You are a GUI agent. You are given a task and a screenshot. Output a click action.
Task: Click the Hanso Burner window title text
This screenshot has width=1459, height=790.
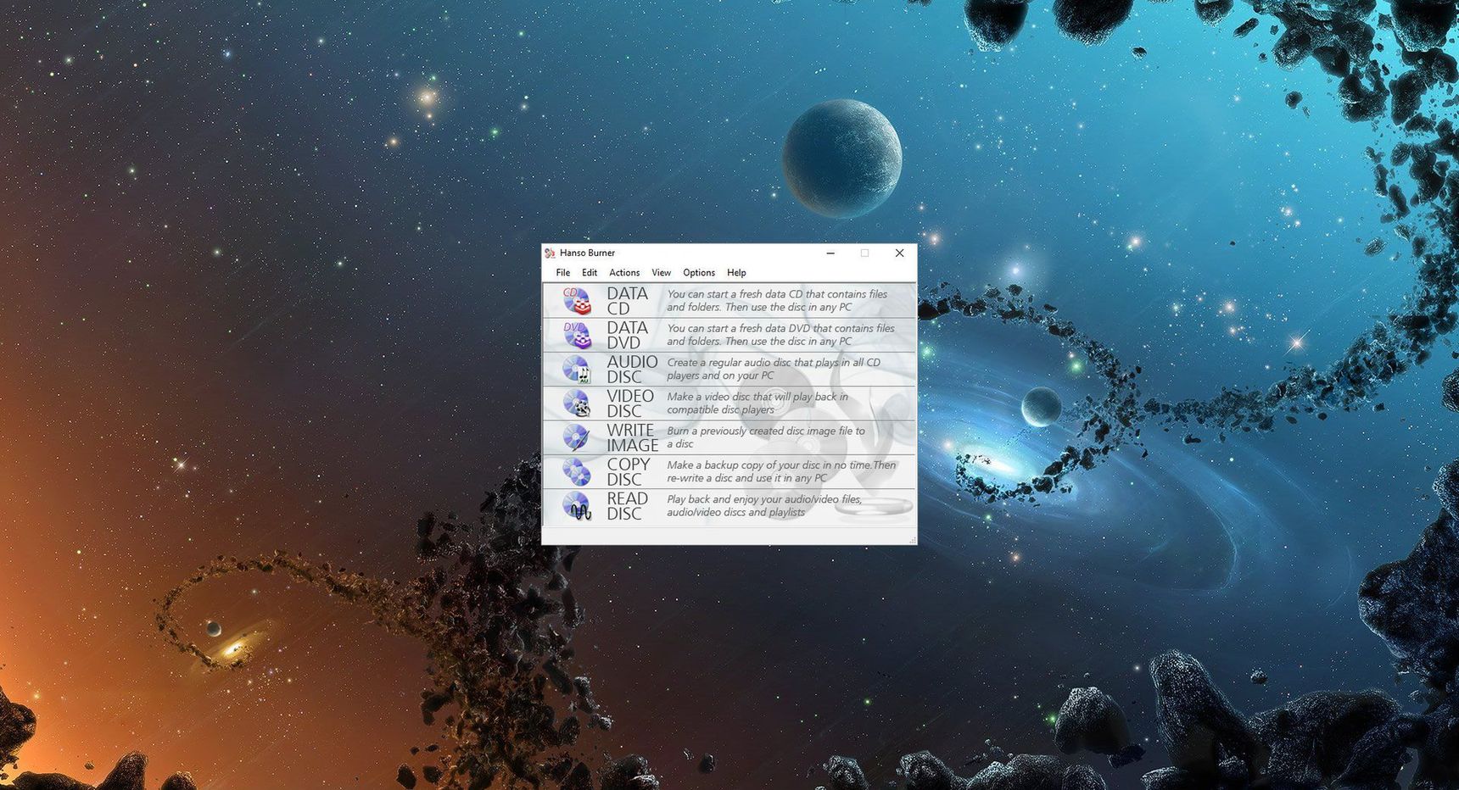coord(587,253)
